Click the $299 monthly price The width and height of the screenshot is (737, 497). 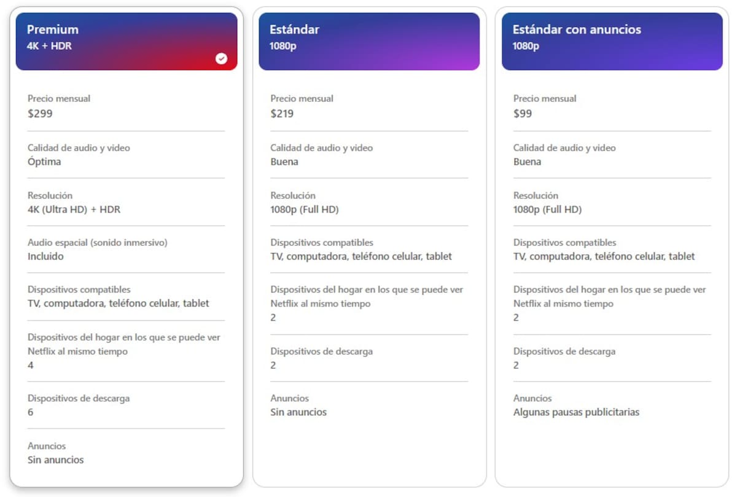pos(40,114)
